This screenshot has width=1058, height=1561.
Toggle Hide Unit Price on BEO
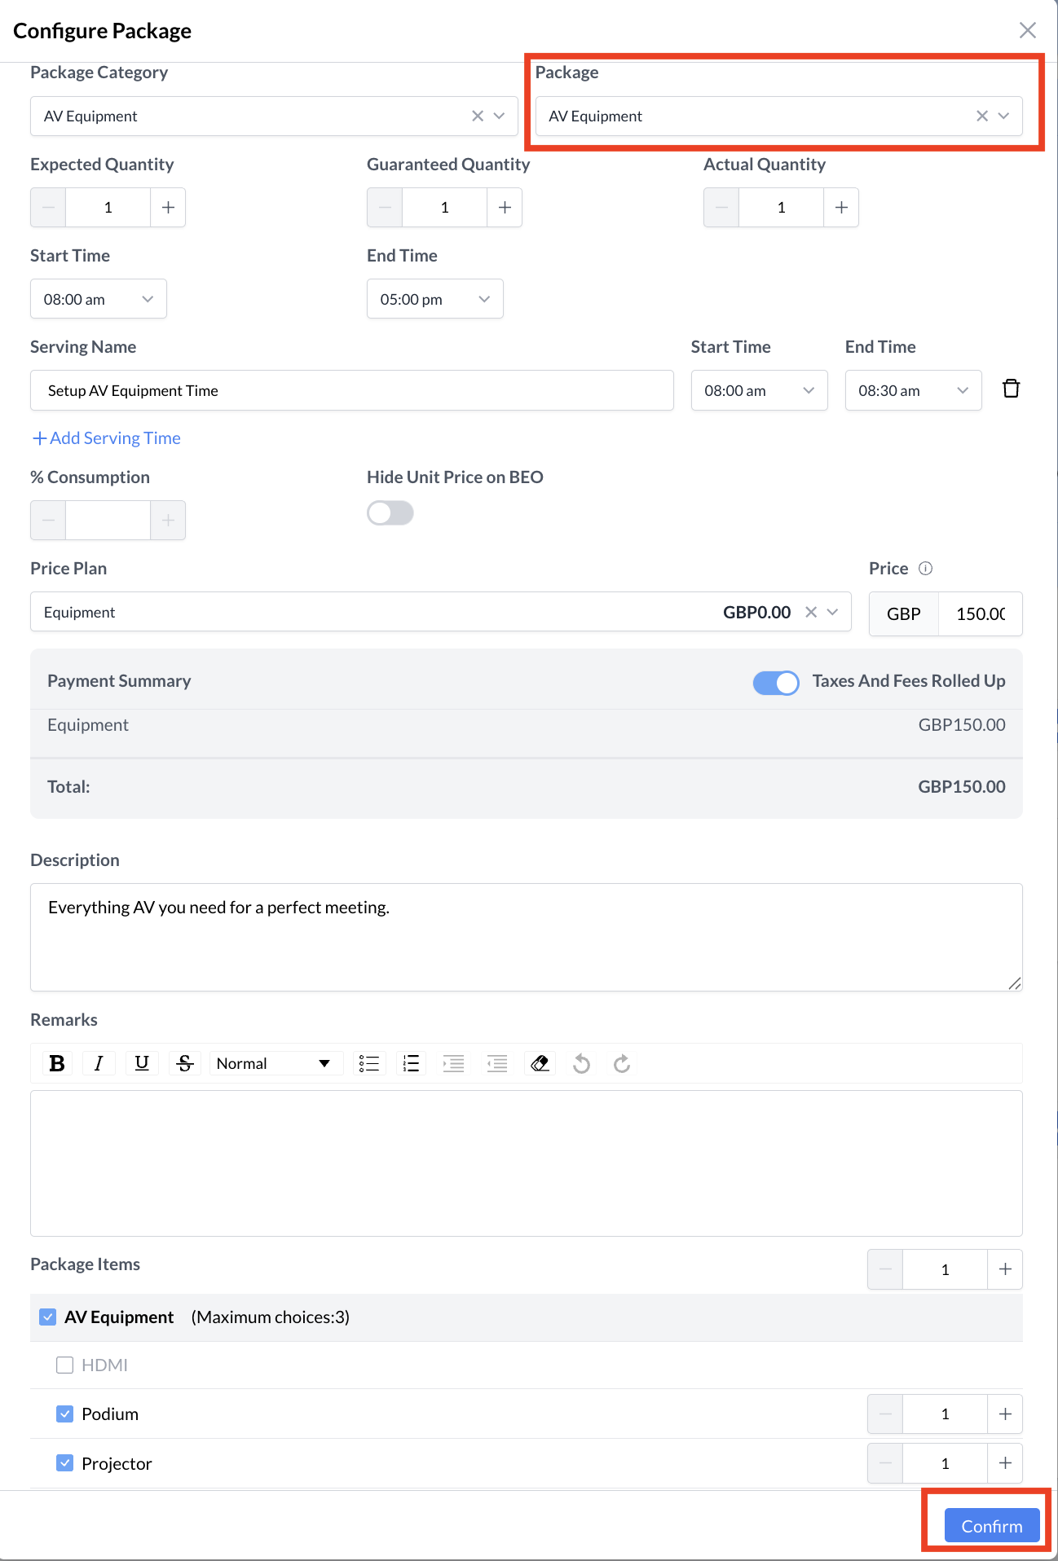tap(390, 513)
